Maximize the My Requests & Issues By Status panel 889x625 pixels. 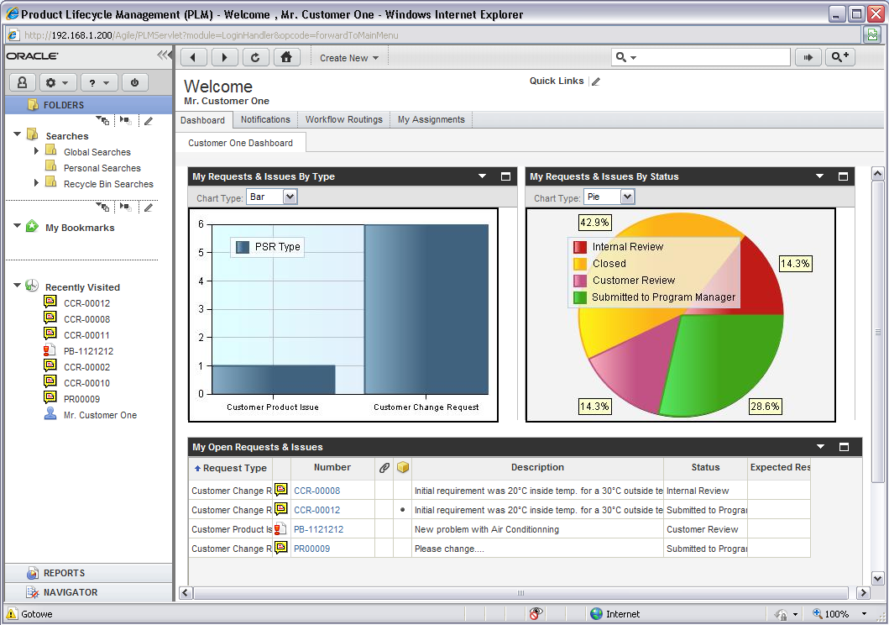pyautogui.click(x=843, y=176)
